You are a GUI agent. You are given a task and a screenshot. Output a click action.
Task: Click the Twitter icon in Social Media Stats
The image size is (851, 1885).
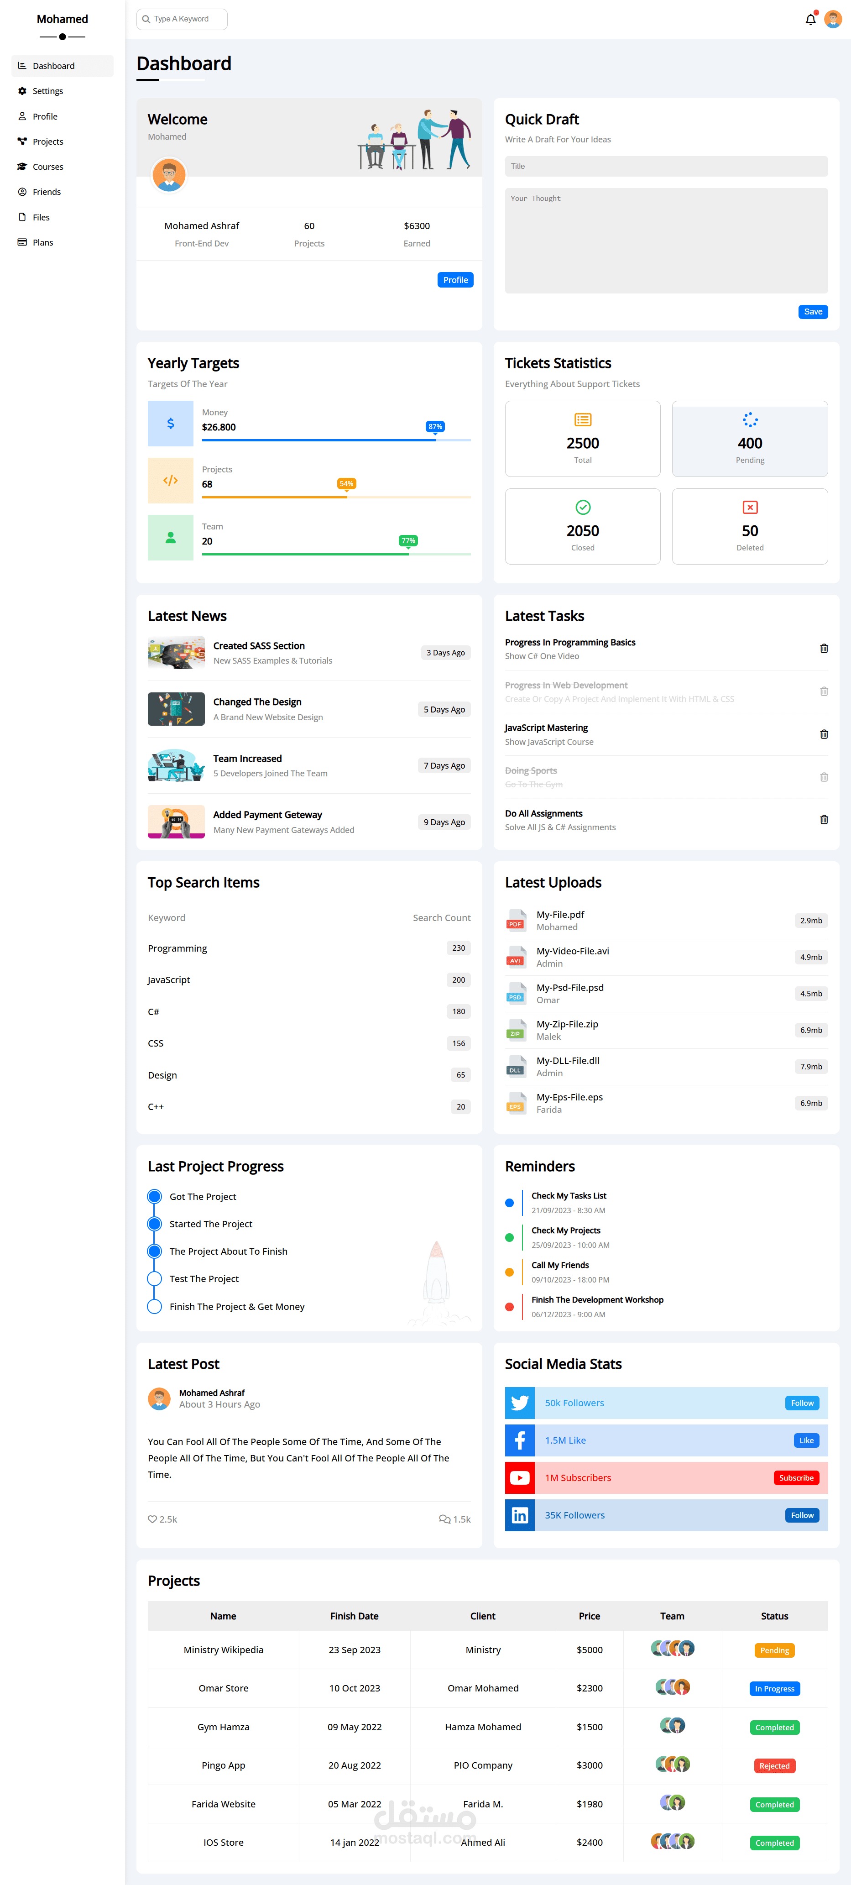[520, 1403]
